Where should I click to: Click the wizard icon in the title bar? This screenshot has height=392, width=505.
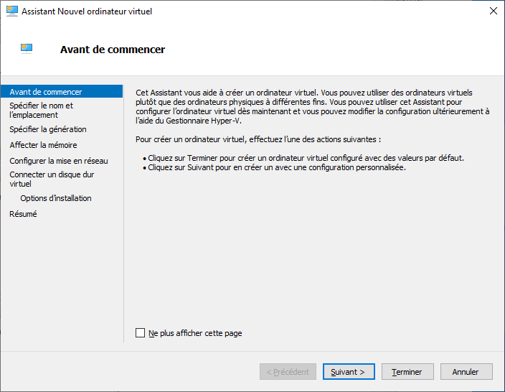pos(11,11)
